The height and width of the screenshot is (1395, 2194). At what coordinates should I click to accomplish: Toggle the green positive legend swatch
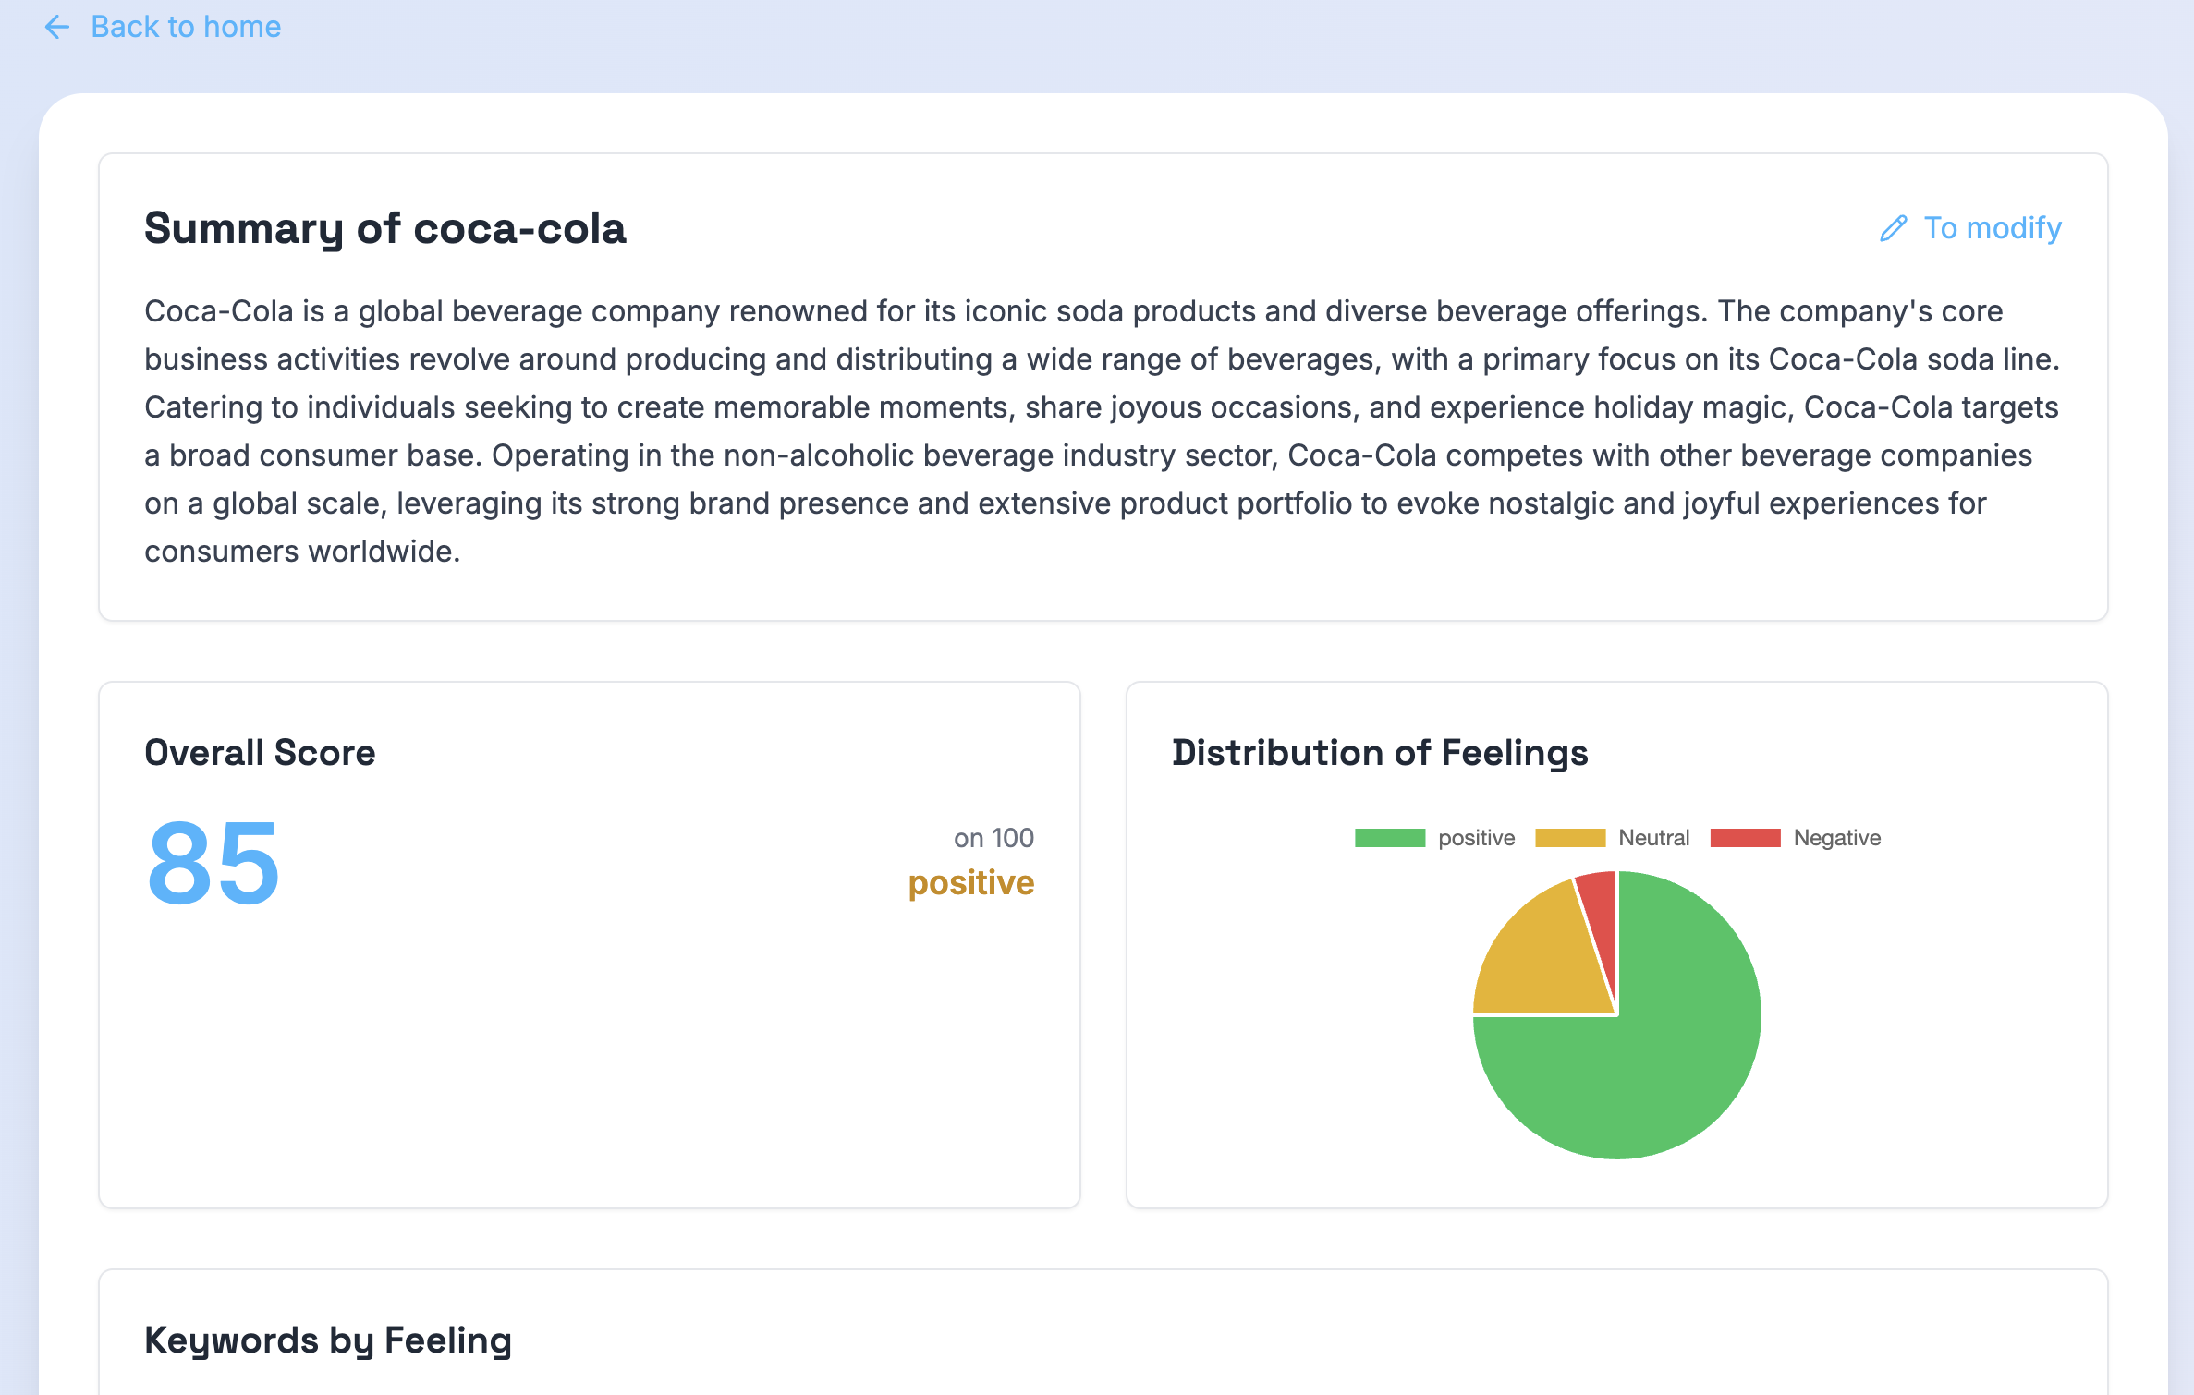[1389, 838]
